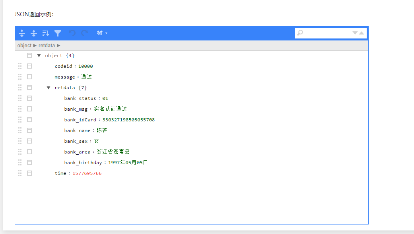Screen dimensions: 414x234
Task: Open action menu for bank_msg row
Action: (x=29, y=109)
